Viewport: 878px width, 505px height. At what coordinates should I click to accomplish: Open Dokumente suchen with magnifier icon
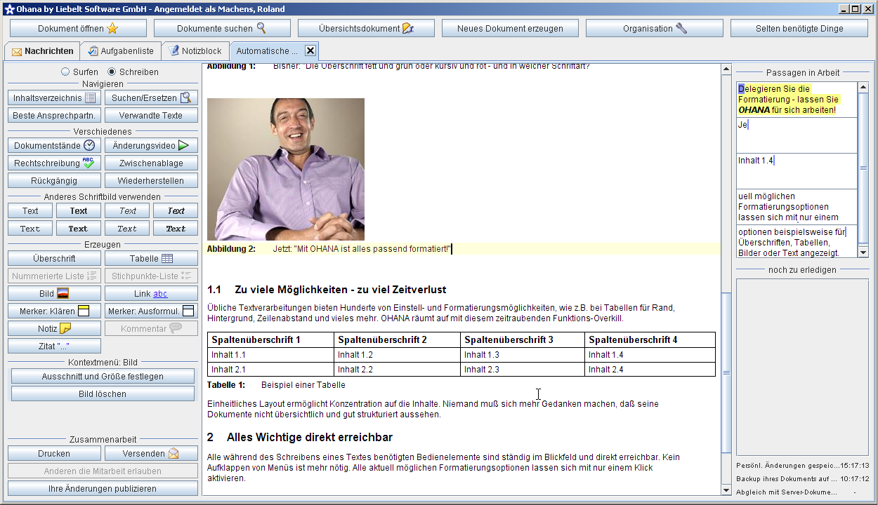click(x=221, y=29)
